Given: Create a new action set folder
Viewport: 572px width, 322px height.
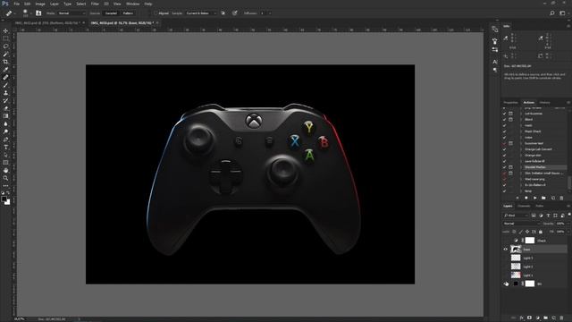Looking at the screenshot, I should point(543,198).
